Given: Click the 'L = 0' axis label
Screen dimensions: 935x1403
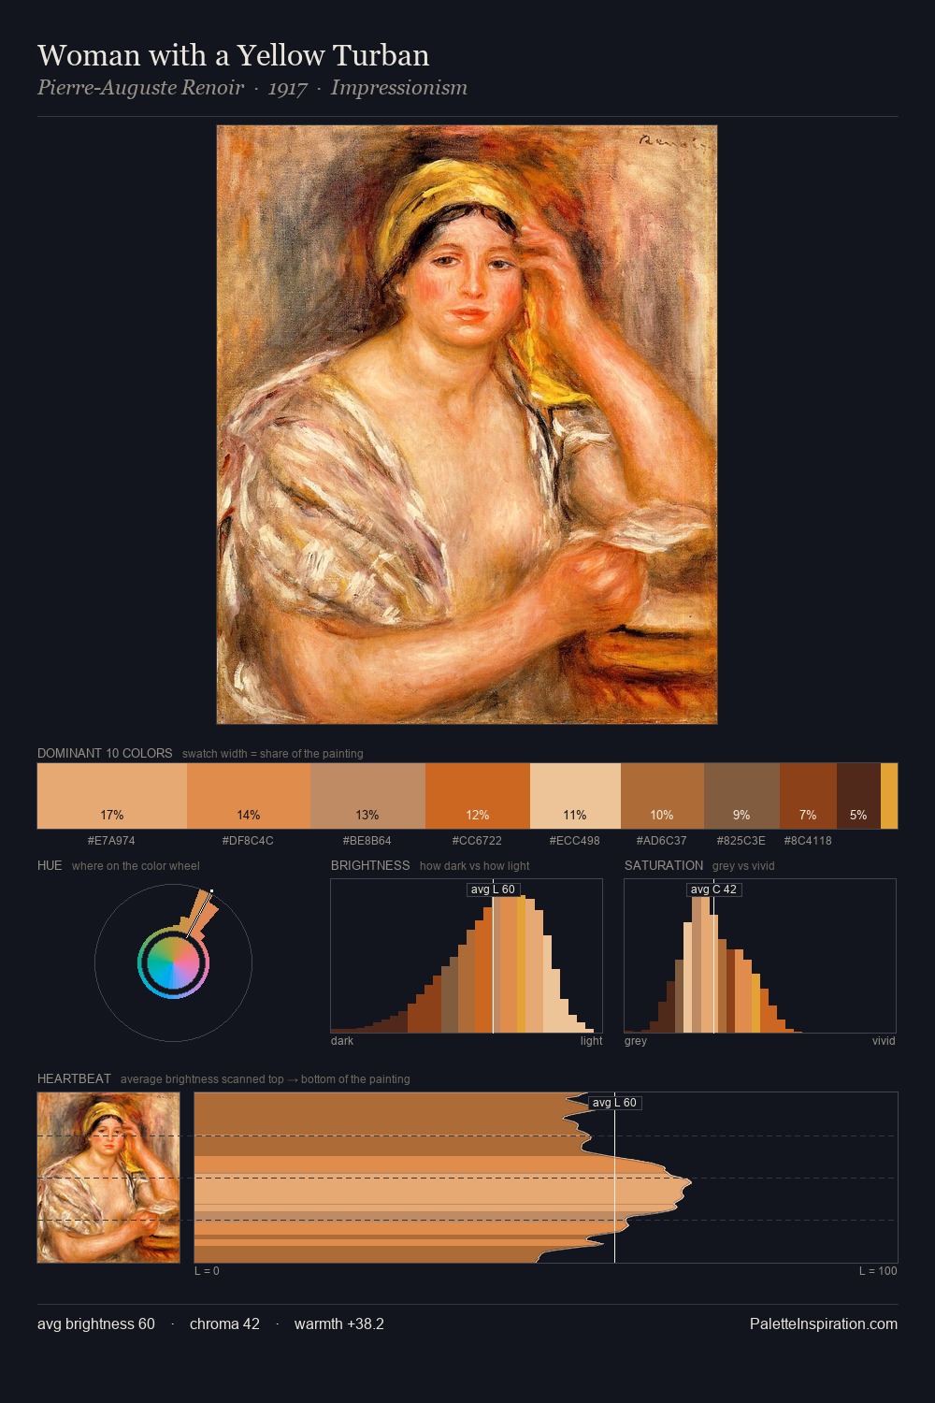Looking at the screenshot, I should pos(207,1271).
